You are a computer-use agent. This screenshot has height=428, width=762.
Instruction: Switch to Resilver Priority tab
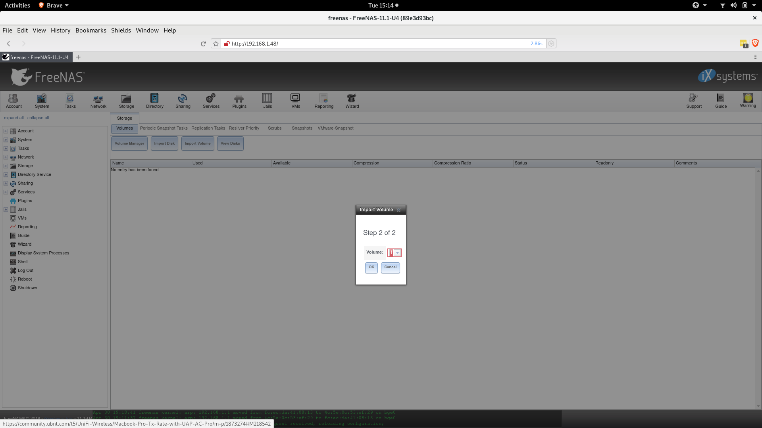pyautogui.click(x=244, y=128)
